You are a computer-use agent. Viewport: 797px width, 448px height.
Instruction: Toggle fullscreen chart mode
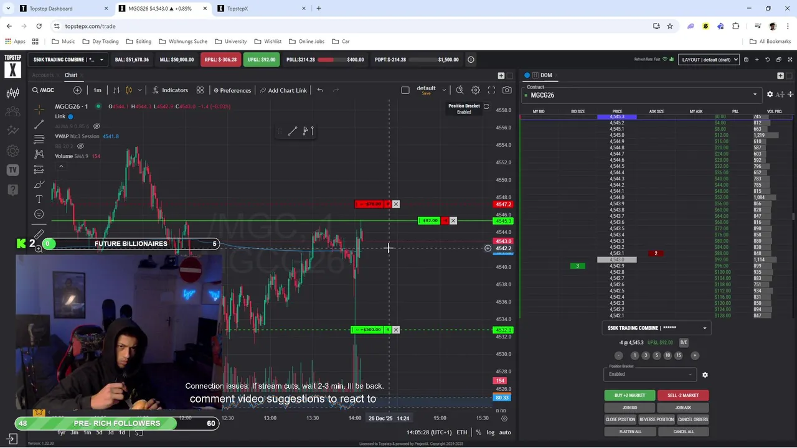pyautogui.click(x=491, y=90)
